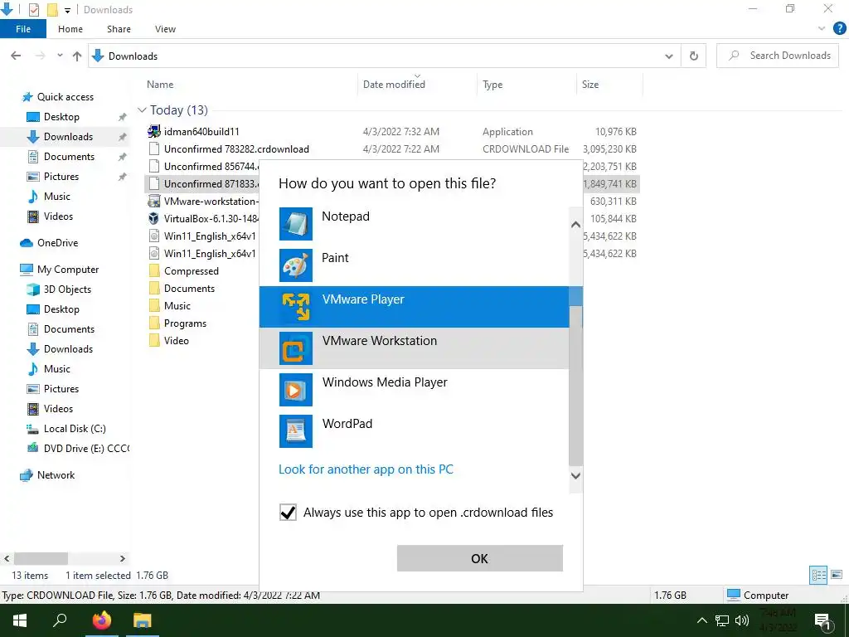Click the Downloads address bar path
Viewport: 849px width, 637px height.
coord(133,56)
